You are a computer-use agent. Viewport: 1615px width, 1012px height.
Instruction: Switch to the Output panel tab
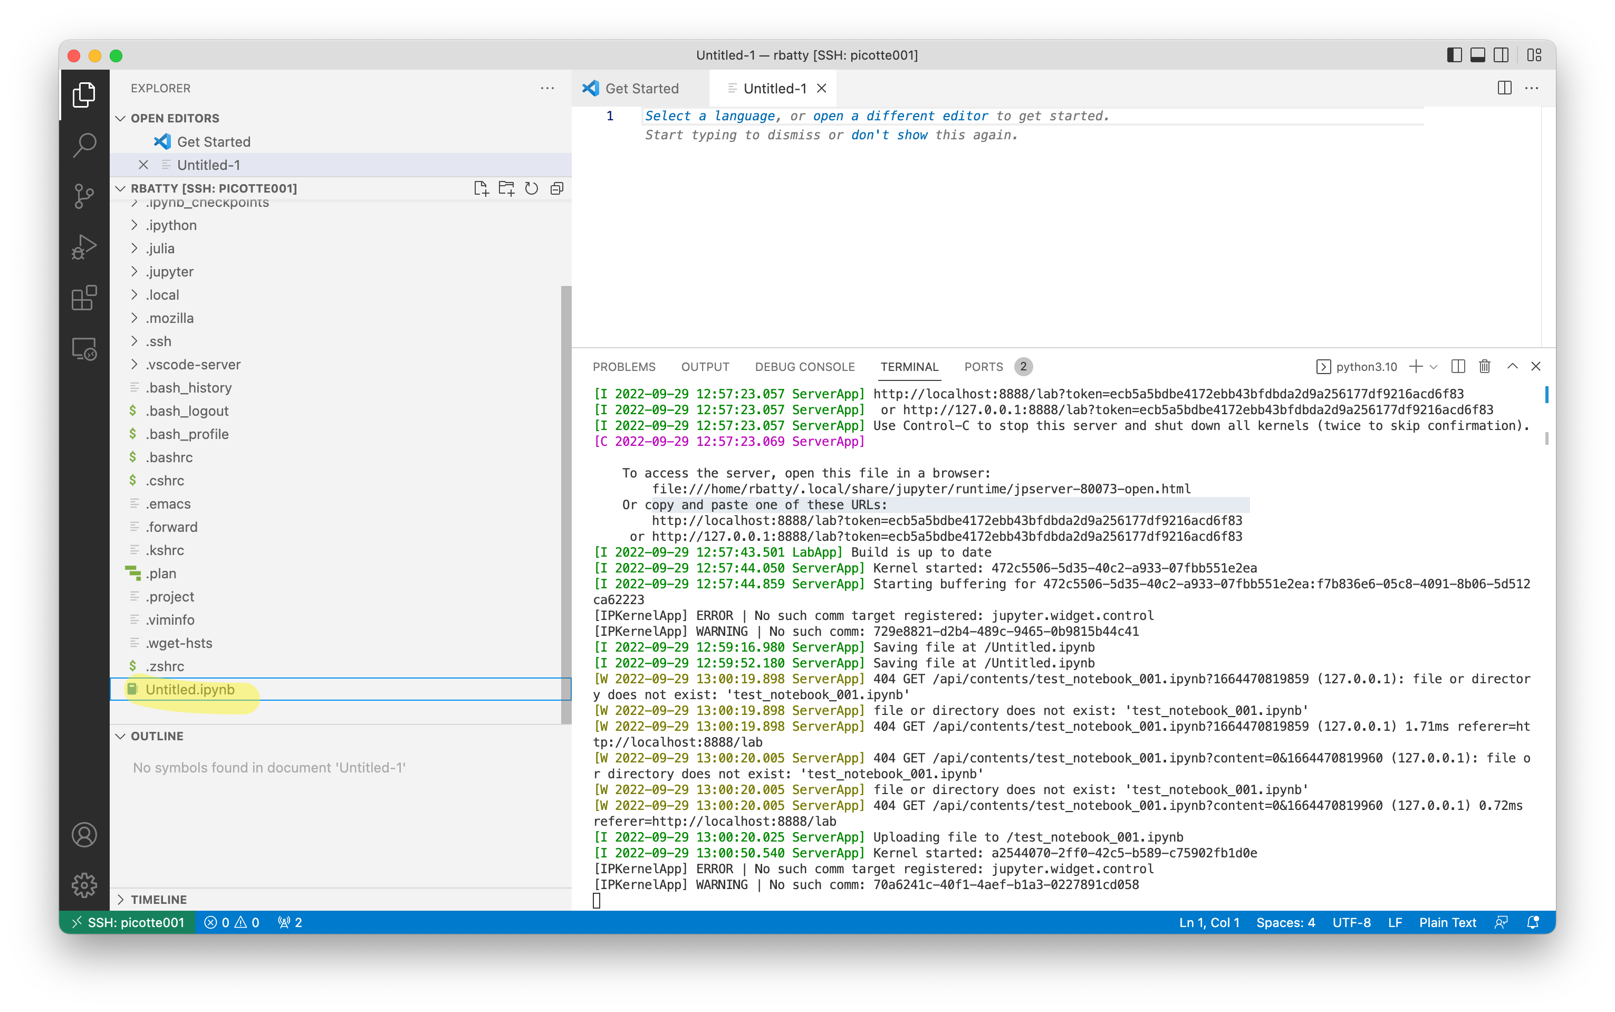pos(705,367)
